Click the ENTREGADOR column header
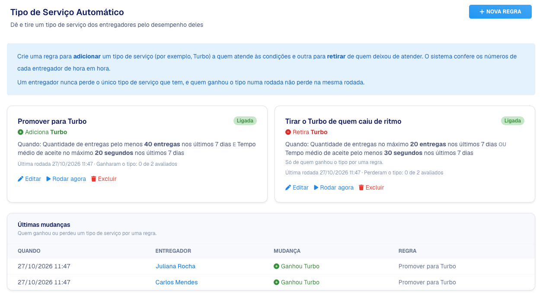543x293 pixels. [173, 251]
